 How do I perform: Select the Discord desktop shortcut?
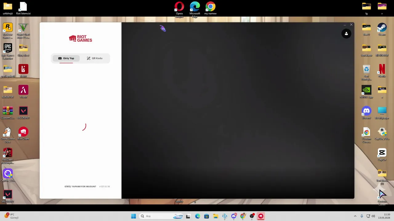[366, 113]
